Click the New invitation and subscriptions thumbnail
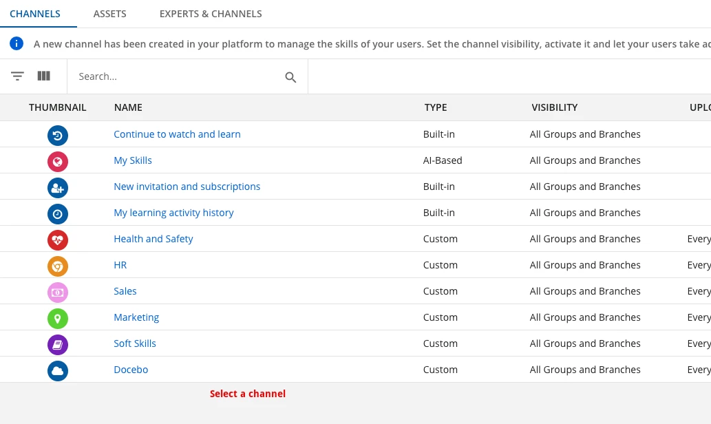Viewport: 711px width, 424px height. click(58, 188)
